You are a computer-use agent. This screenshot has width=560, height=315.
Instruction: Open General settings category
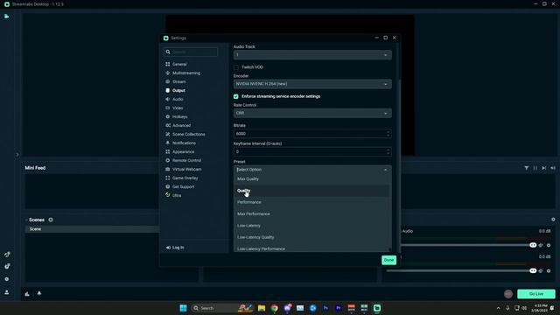(179, 64)
